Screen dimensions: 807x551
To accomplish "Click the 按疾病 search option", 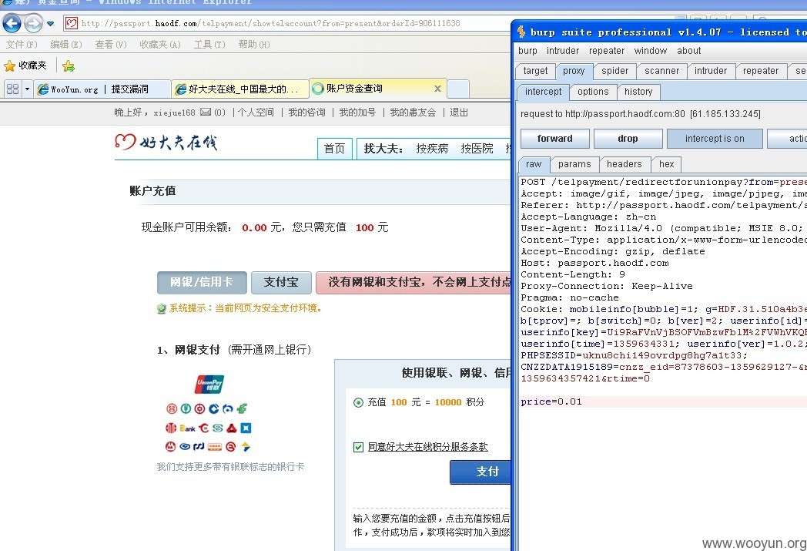I will (432, 149).
